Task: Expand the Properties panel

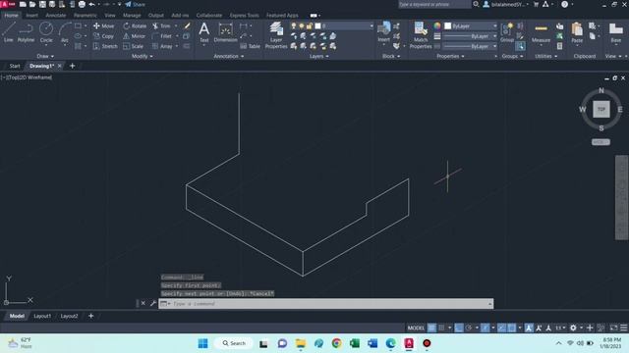Action: pyautogui.click(x=450, y=57)
